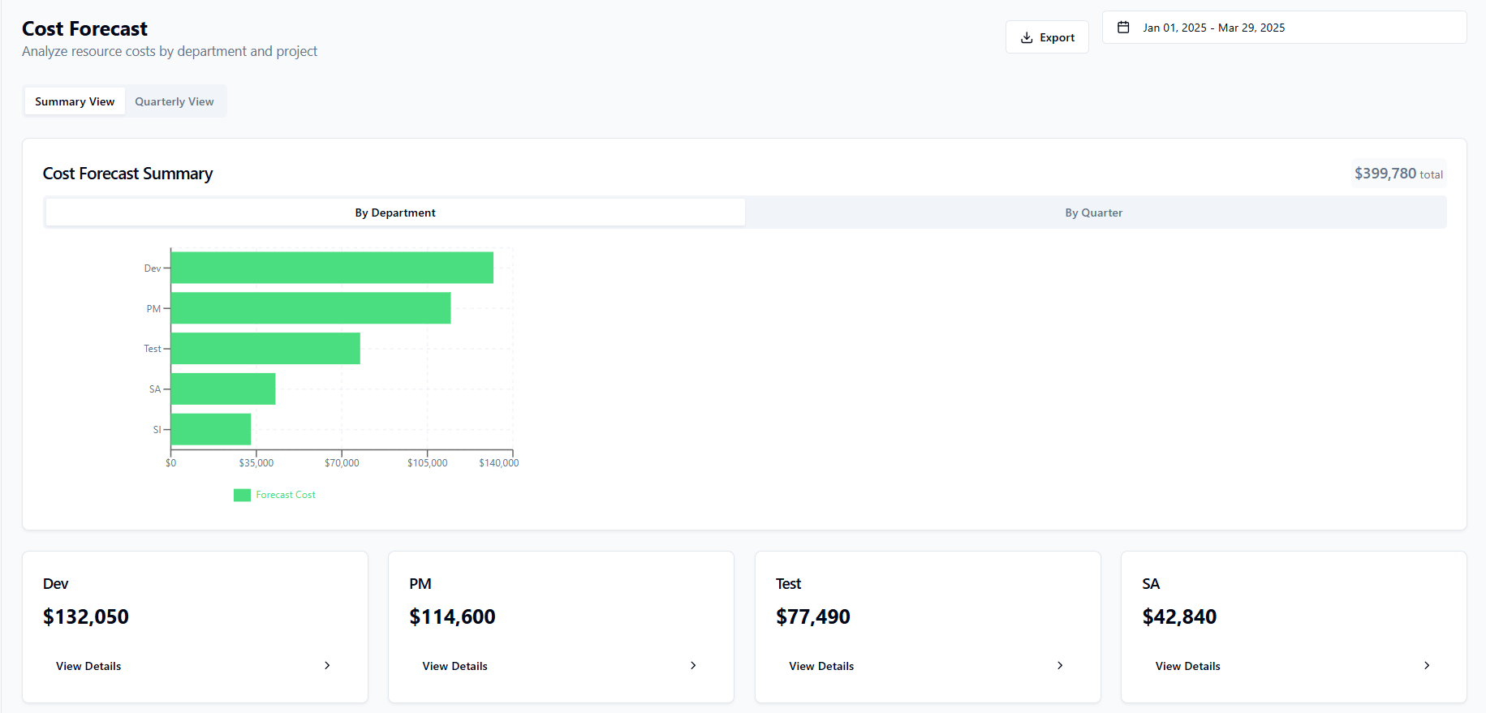Click the chevron arrow on Test card
Image resolution: width=1486 pixels, height=713 pixels.
click(1060, 665)
